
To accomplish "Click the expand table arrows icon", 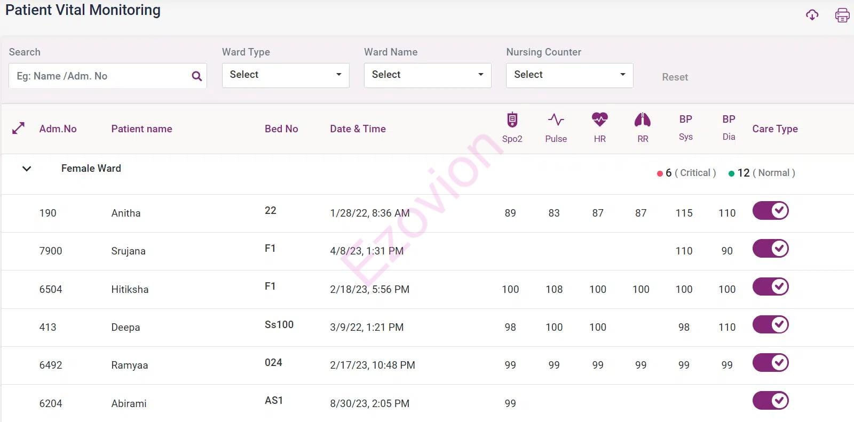I will (18, 129).
